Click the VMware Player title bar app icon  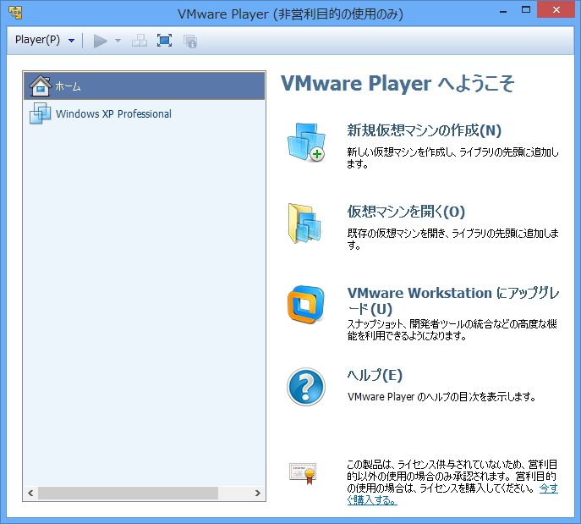coord(15,13)
